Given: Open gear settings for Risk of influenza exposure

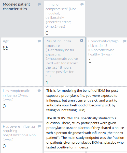Looking at the screenshot, I should pyautogui.click(x=82, y=41).
